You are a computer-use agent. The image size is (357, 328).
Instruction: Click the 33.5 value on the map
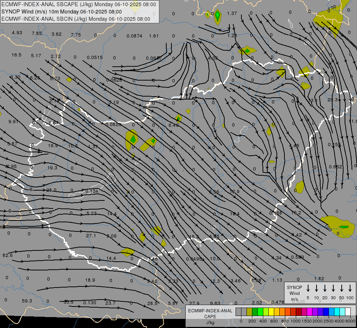tap(69, 302)
